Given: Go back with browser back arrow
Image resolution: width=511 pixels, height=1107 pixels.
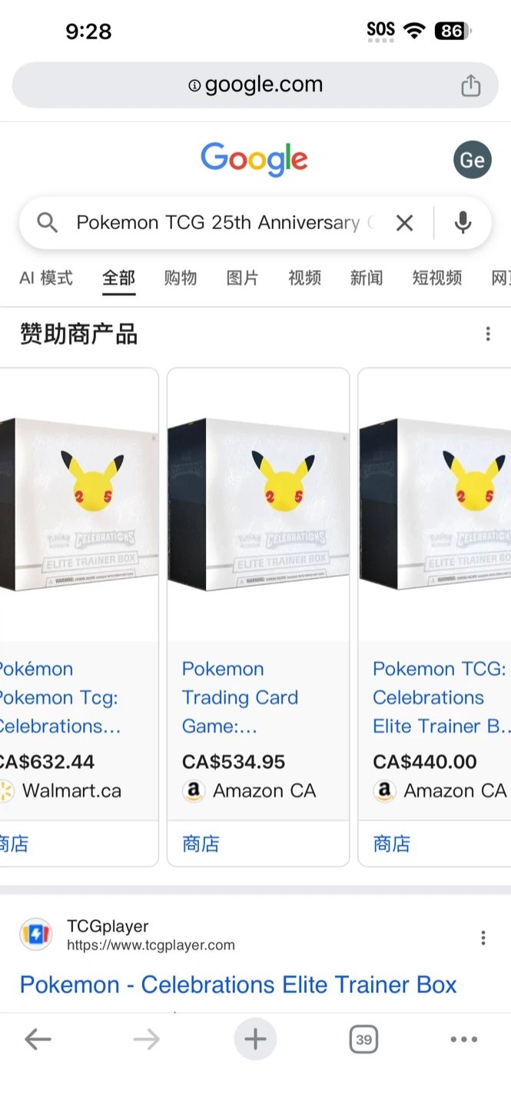Looking at the screenshot, I should (38, 1039).
